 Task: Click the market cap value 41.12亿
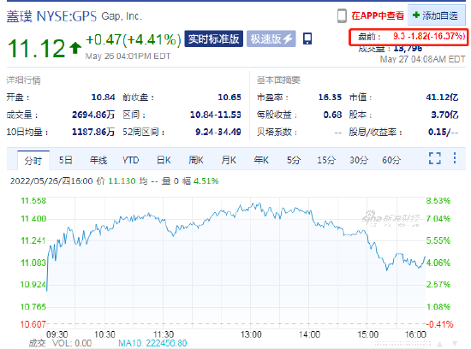pyautogui.click(x=442, y=98)
